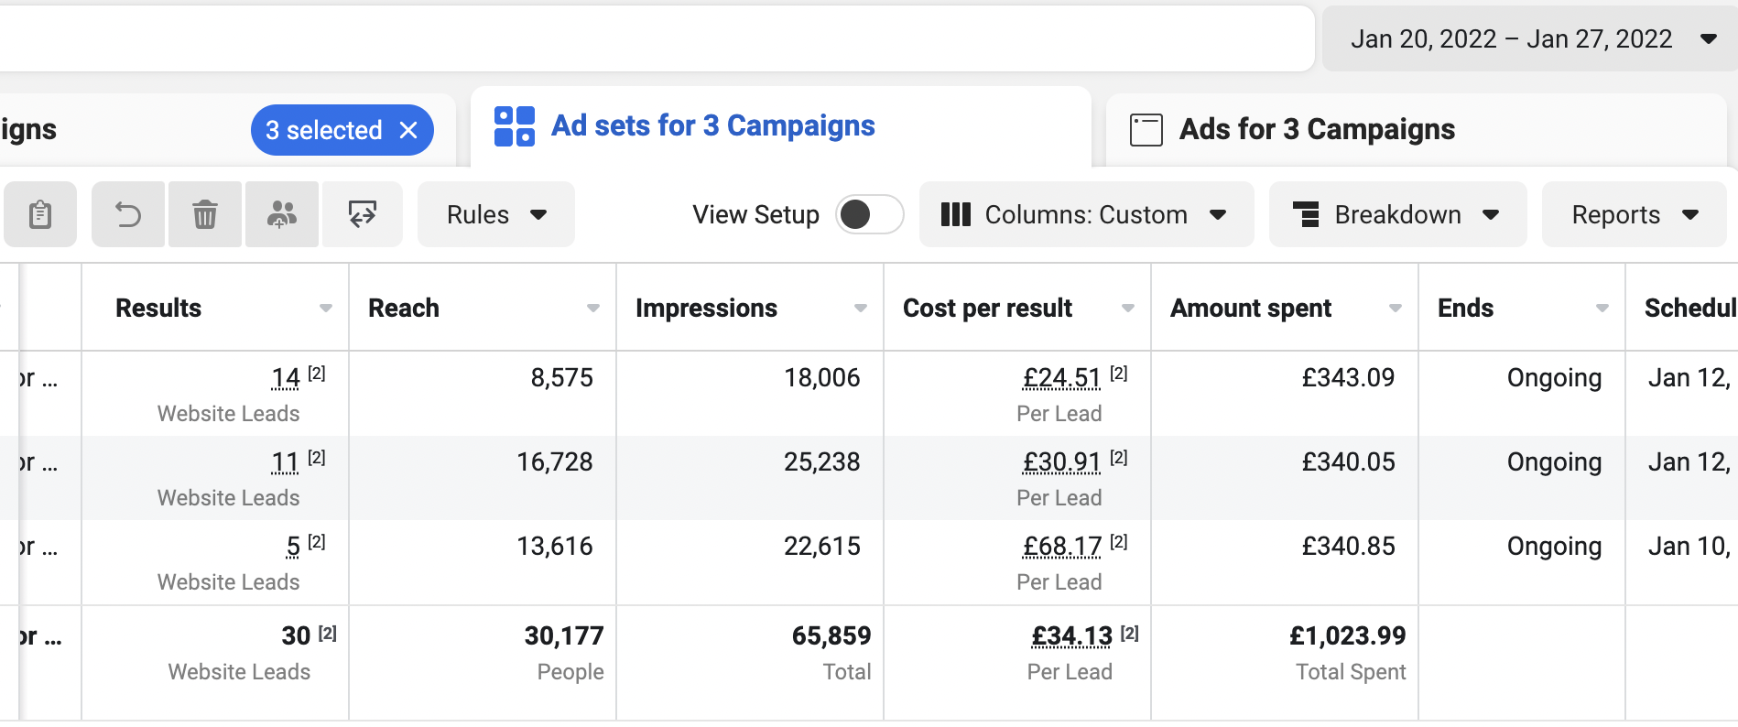Viewport: 1738px width, 727px height.
Task: Open the Columns: Custom dropdown
Action: pos(1085,214)
